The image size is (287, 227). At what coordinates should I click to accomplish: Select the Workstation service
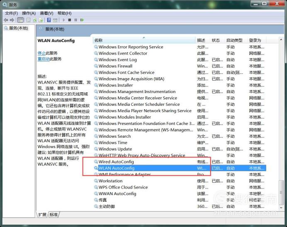180,181
